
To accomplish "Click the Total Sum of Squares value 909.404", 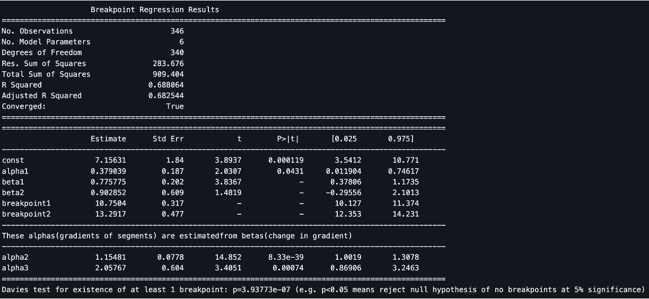I will coord(168,74).
